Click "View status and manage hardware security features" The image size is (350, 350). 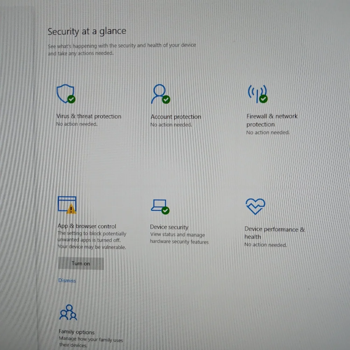click(179, 238)
